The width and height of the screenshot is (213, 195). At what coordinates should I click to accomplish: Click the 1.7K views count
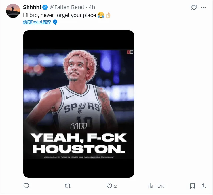(160, 186)
